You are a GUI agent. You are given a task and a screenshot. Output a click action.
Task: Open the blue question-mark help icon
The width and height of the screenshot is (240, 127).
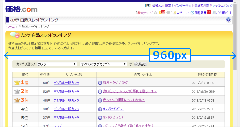click(228, 20)
